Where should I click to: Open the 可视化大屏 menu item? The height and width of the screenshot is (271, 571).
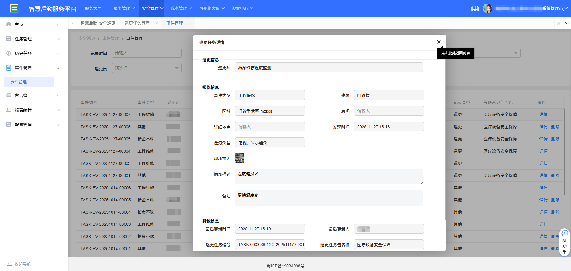(x=210, y=8)
